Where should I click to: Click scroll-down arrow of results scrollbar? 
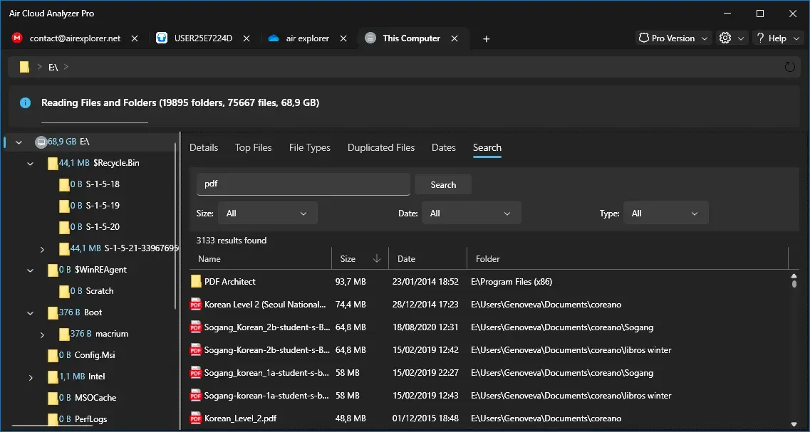coord(794,423)
